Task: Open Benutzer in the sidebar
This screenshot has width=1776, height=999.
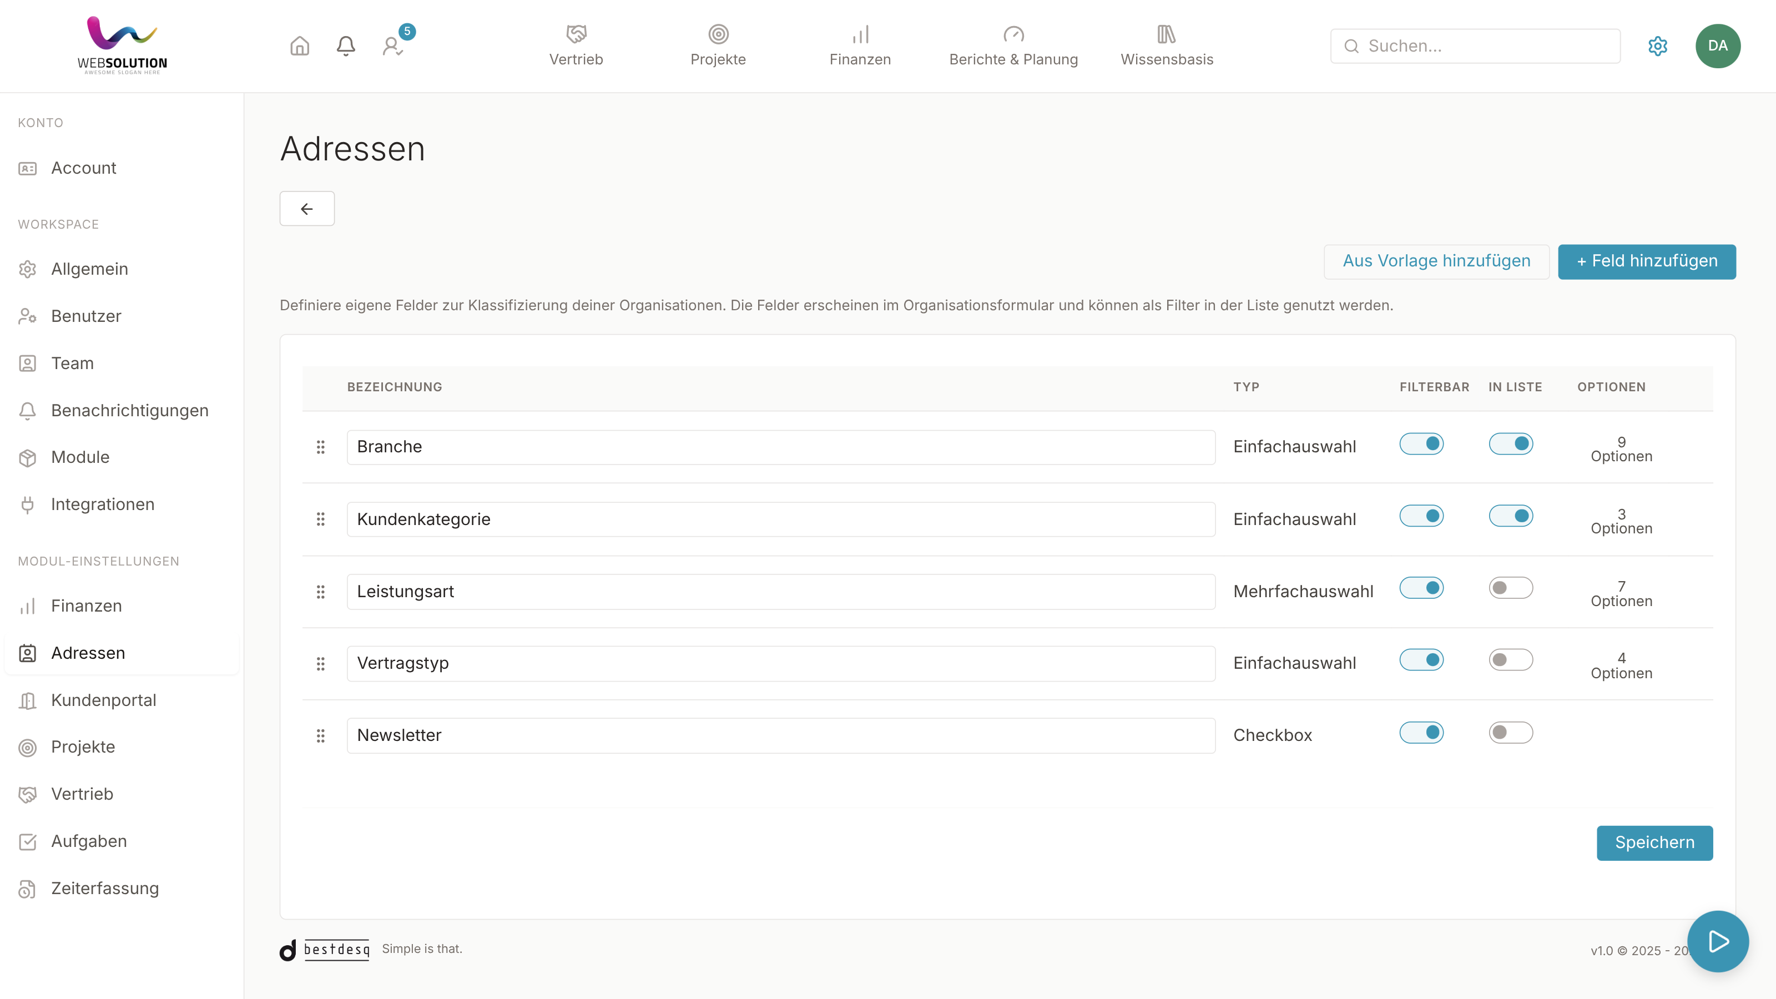Action: [x=122, y=316]
